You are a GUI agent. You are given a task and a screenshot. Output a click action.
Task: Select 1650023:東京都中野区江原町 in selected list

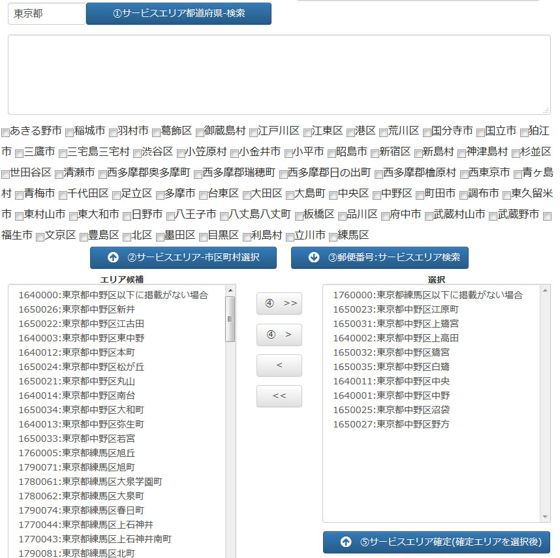tap(396, 309)
